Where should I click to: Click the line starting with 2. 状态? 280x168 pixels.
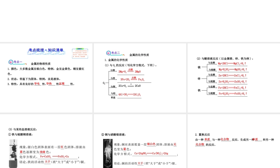34,79
